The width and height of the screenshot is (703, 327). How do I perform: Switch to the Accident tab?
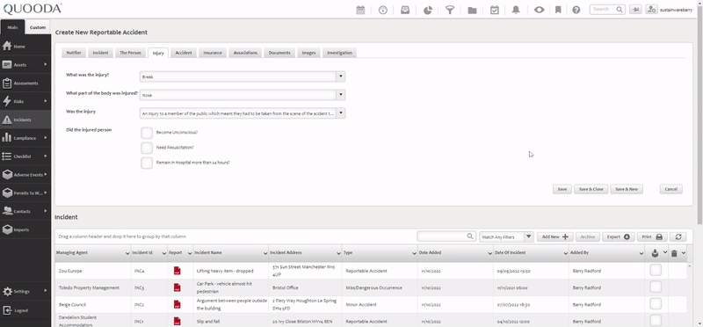click(x=184, y=53)
